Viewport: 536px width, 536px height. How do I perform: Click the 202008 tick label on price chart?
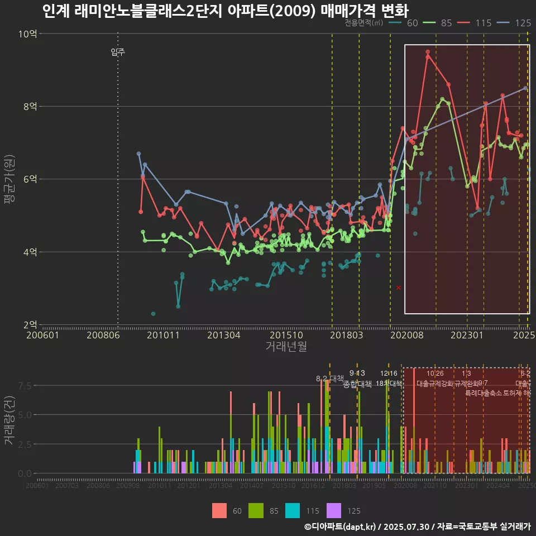click(x=407, y=335)
